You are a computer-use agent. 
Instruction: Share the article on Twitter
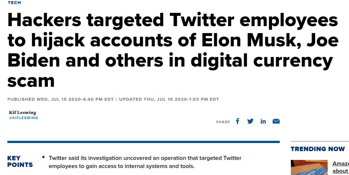point(250,121)
